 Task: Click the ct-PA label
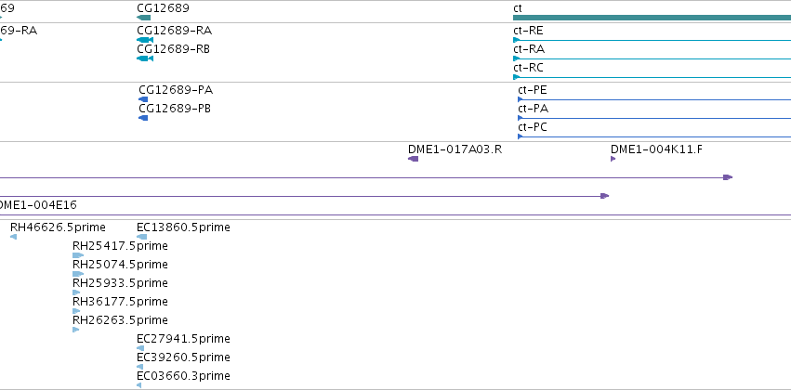[534, 109]
